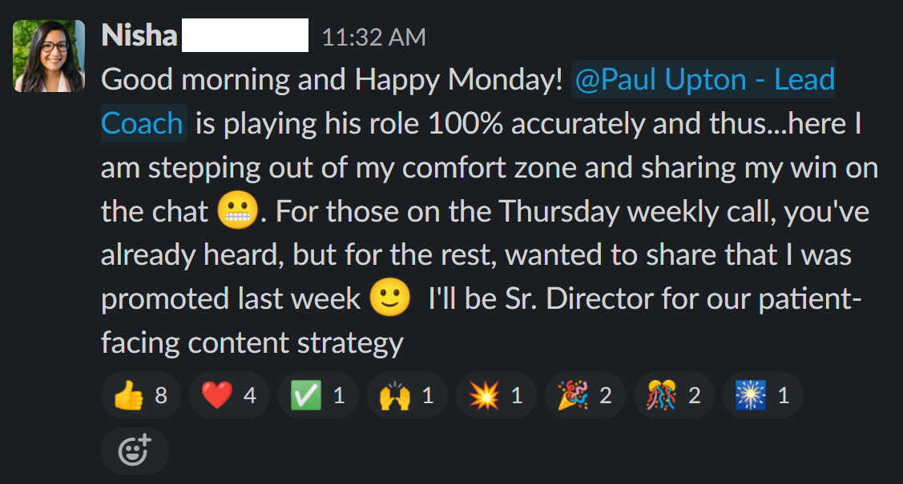Toggle the heart reaction on the message

click(229, 395)
